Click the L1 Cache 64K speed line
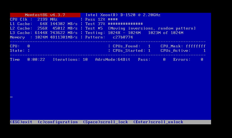Image resolution: width=232 pixels, height=138 pixels. [x=44, y=24]
